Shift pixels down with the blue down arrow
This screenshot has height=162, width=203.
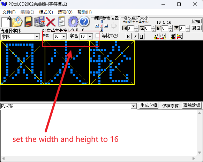point(102,30)
